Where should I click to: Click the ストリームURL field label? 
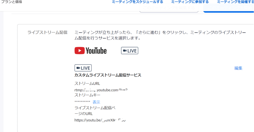pos(87,84)
